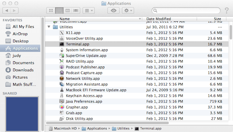233x132 pixels.
Task: Select Documents in the sidebar
Action: pos(20,63)
